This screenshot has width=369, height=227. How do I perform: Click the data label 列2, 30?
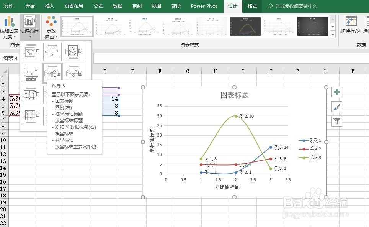[247, 116]
